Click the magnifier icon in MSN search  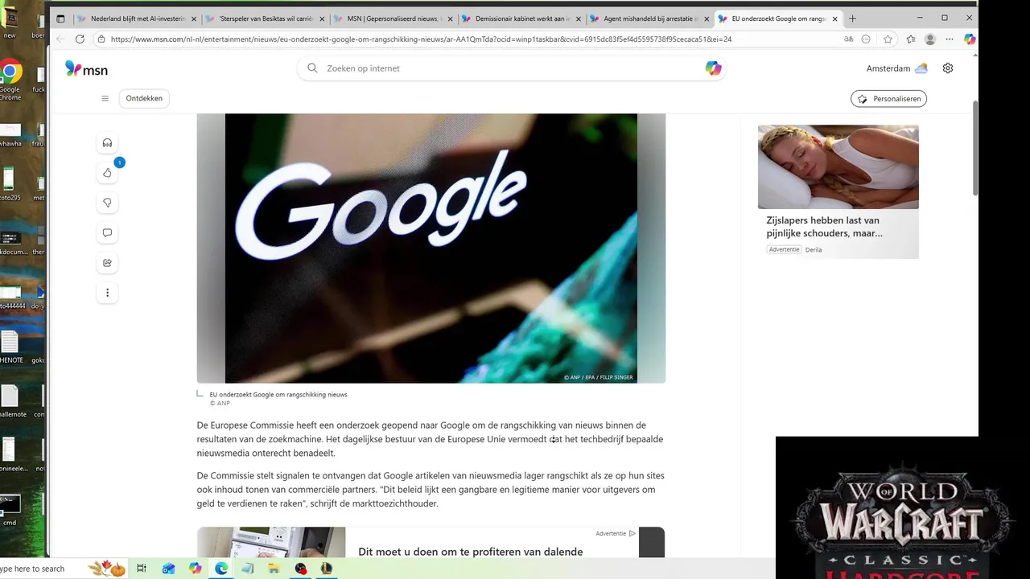312,68
